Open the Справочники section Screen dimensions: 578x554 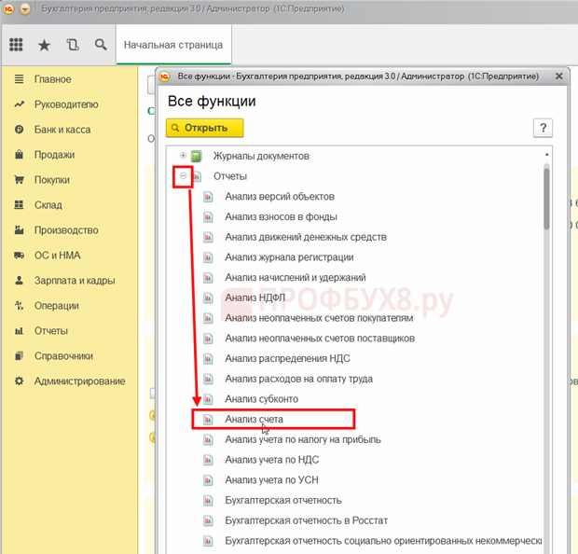pos(63,355)
